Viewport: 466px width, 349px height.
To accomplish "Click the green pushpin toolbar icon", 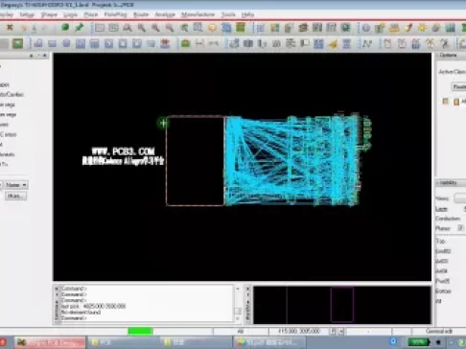I will pyautogui.click(x=80, y=28).
